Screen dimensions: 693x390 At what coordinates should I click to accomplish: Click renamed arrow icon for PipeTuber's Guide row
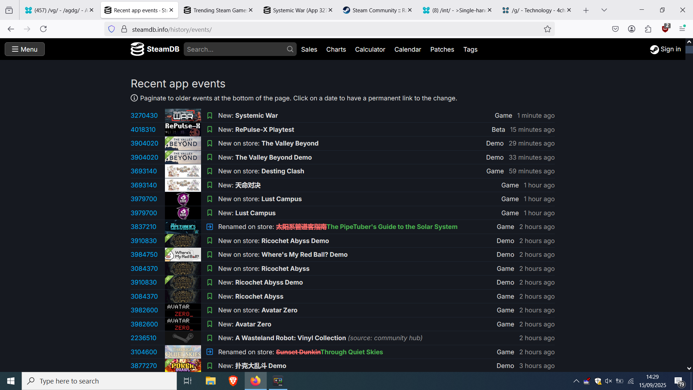pyautogui.click(x=210, y=227)
